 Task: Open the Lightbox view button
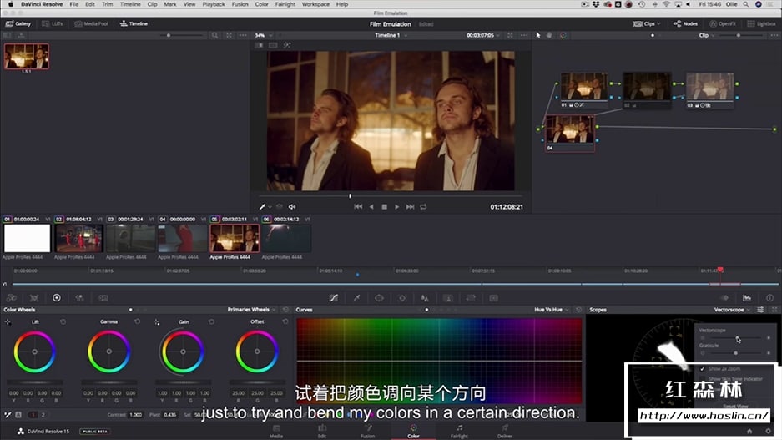pos(761,23)
